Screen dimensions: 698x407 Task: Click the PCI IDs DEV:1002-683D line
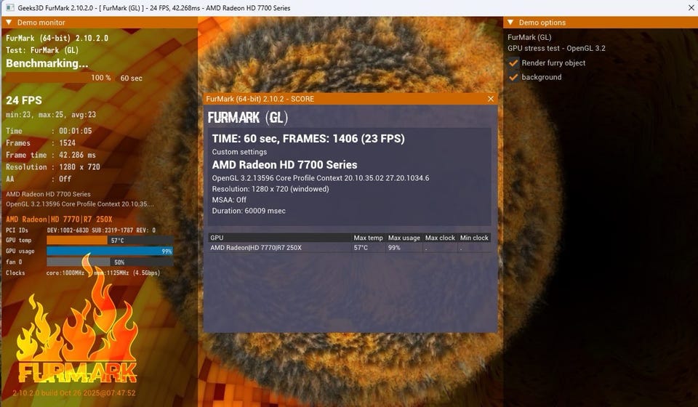tap(81, 230)
